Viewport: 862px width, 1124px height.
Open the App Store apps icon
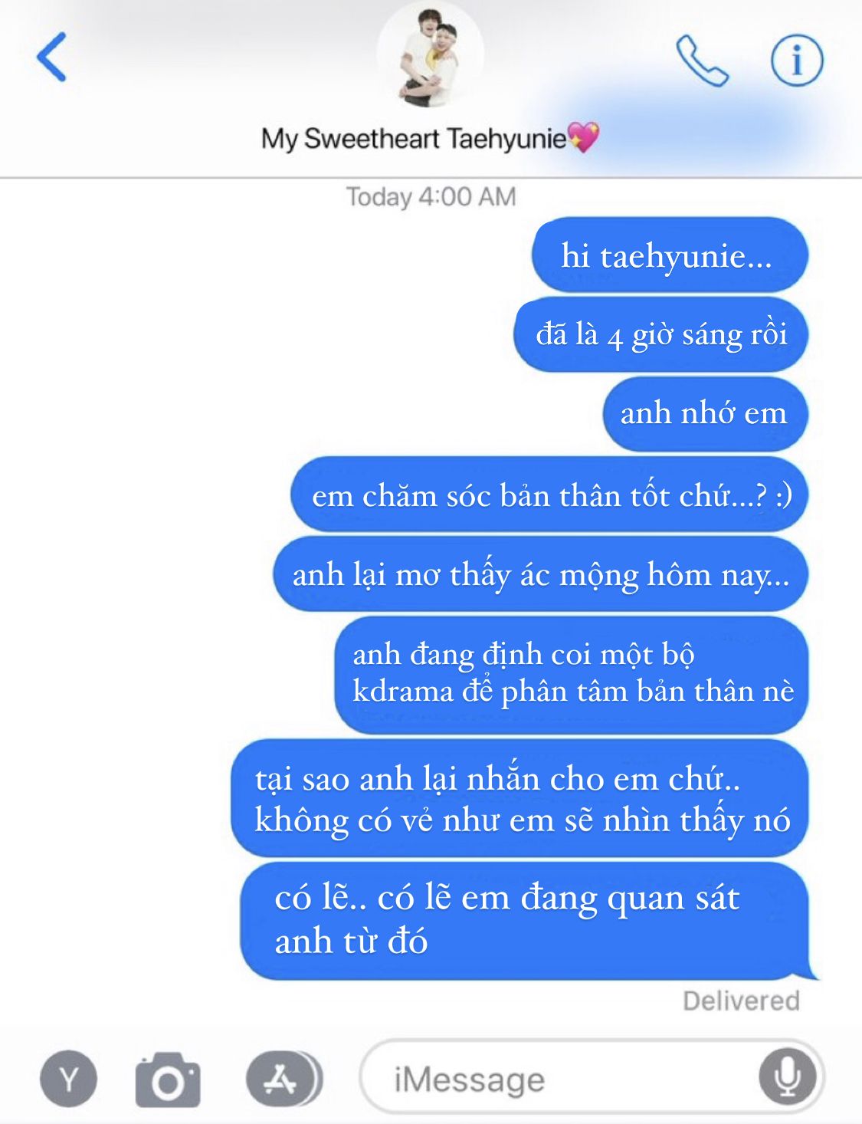point(284,1080)
